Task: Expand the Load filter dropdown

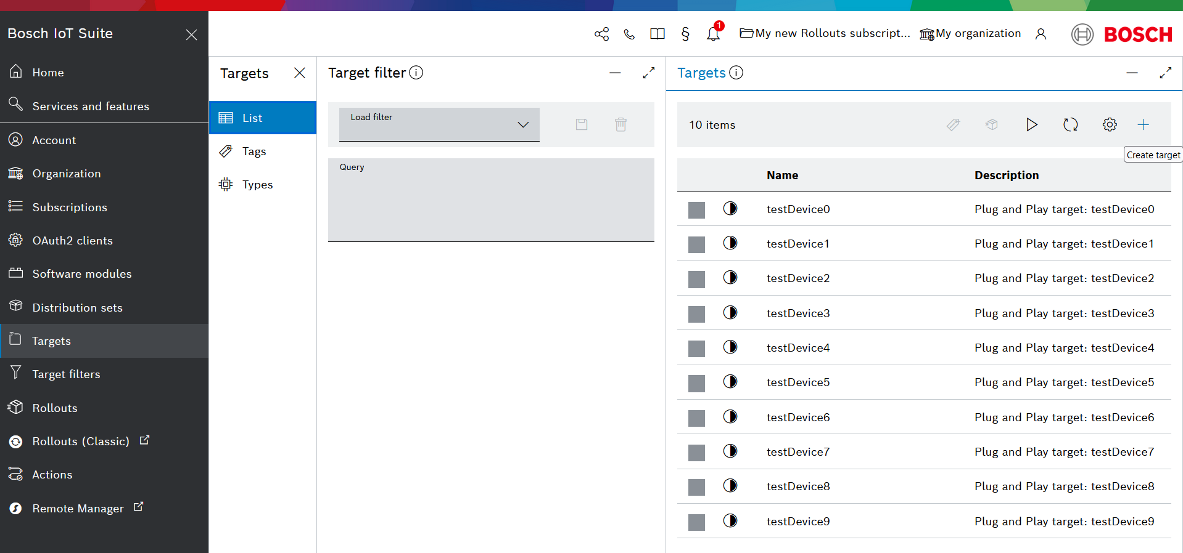Action: (x=439, y=124)
